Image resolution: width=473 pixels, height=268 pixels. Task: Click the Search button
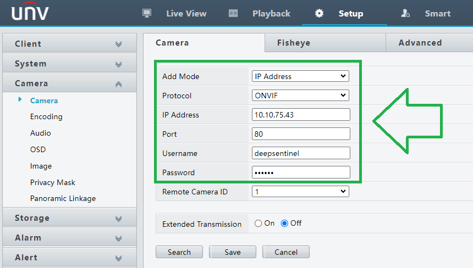pos(179,252)
